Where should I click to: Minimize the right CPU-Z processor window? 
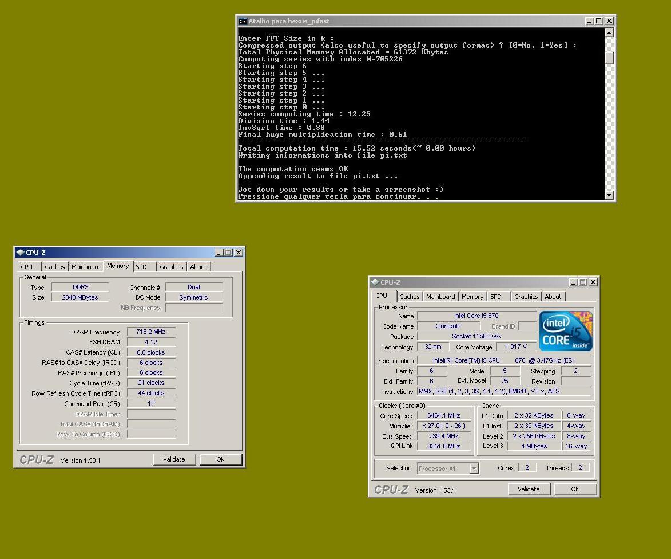(573, 282)
